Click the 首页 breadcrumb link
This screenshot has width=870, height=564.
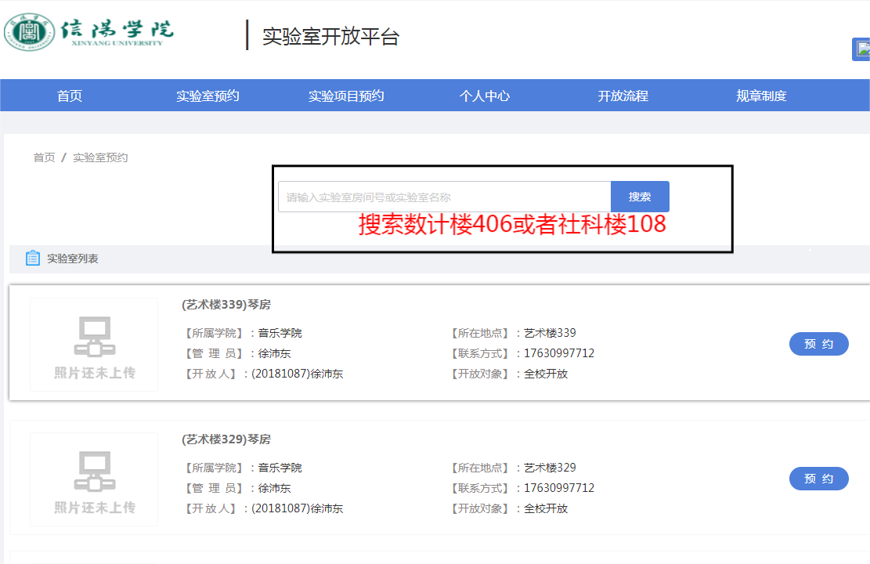pyautogui.click(x=44, y=157)
